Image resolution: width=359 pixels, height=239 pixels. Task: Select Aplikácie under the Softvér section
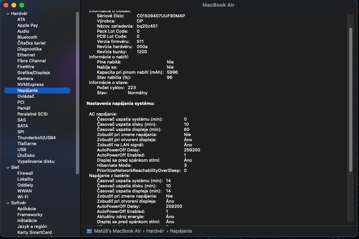pos(26,209)
